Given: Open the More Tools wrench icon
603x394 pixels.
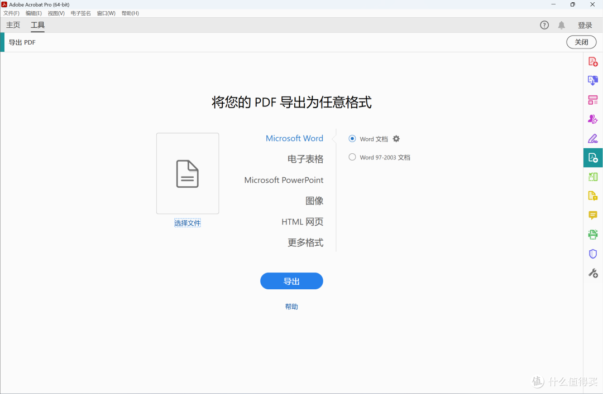Looking at the screenshot, I should pos(592,273).
